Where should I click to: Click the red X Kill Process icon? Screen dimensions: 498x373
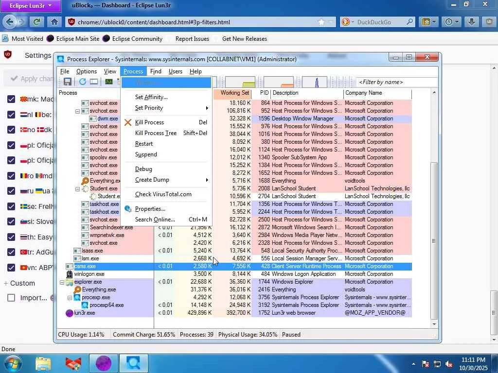point(128,122)
